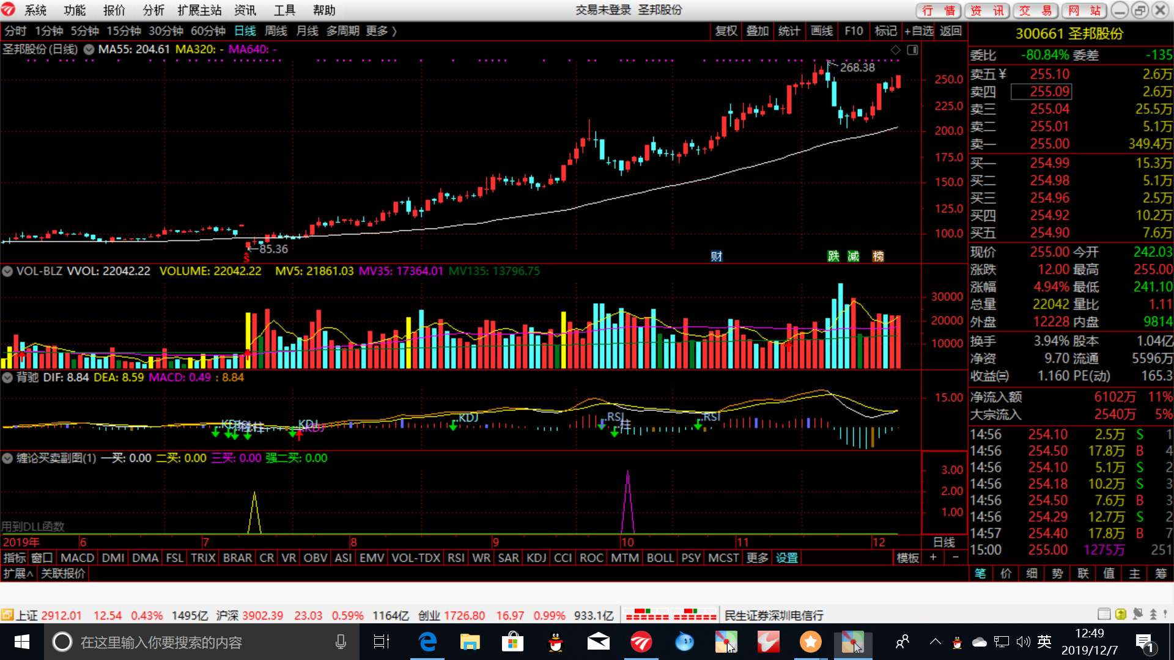The width and height of the screenshot is (1174, 660).
Task: Open the 多周期 multi-period selector
Action: pyautogui.click(x=342, y=31)
